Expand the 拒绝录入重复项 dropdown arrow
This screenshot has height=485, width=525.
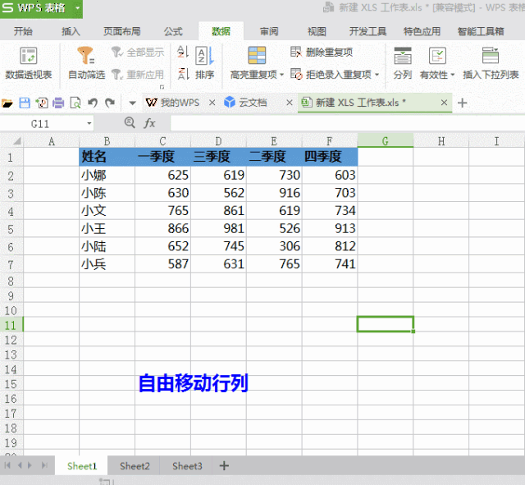click(377, 75)
